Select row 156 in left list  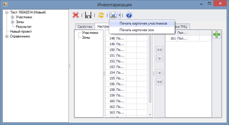pos(126,84)
